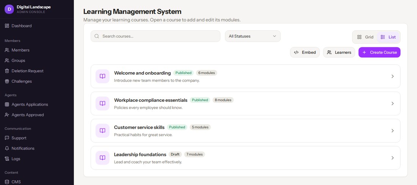Open the Welcome and onboarding course title
Image resolution: width=417 pixels, height=185 pixels.
[x=142, y=73]
